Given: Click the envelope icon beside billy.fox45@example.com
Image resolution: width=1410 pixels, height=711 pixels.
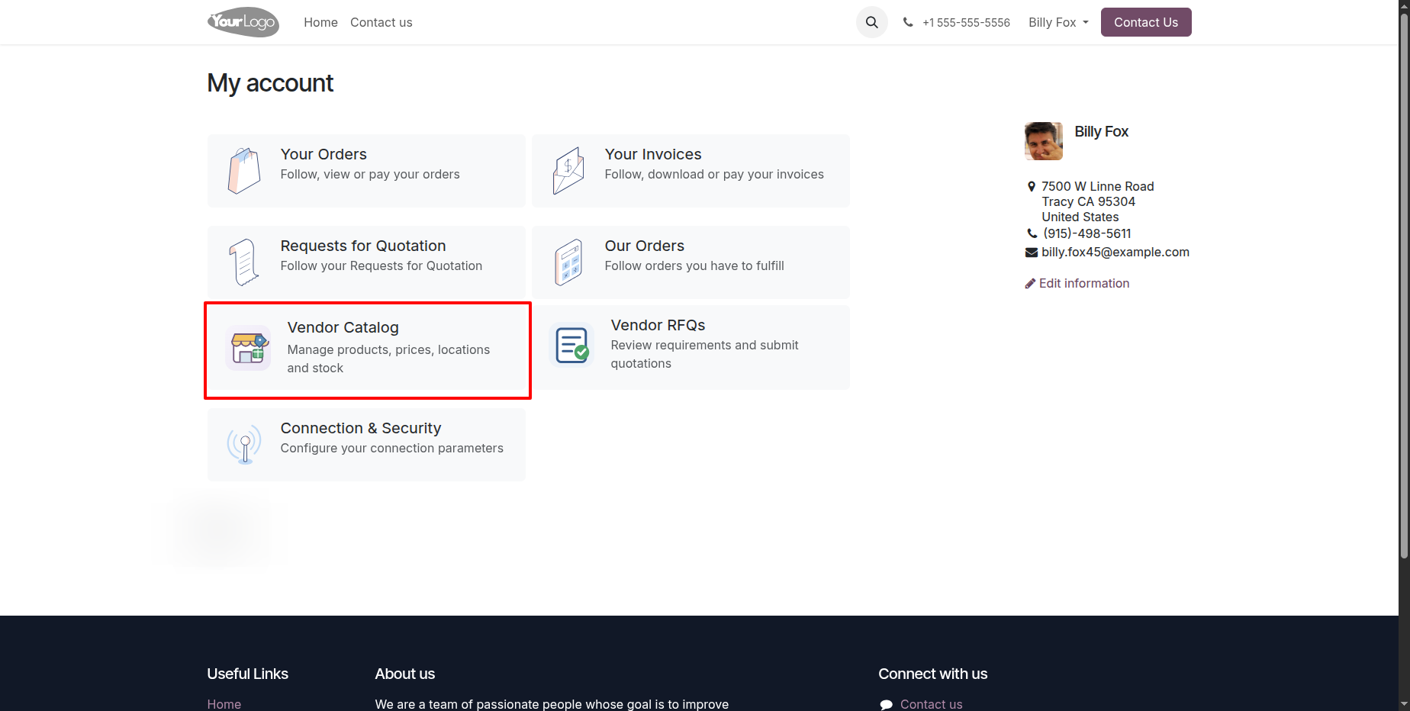Looking at the screenshot, I should tap(1032, 253).
